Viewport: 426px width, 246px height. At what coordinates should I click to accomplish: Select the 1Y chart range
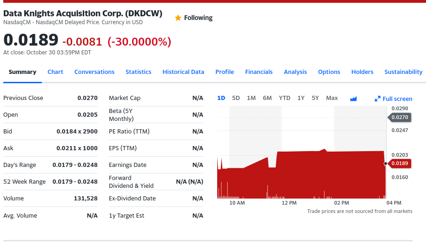tap(301, 98)
